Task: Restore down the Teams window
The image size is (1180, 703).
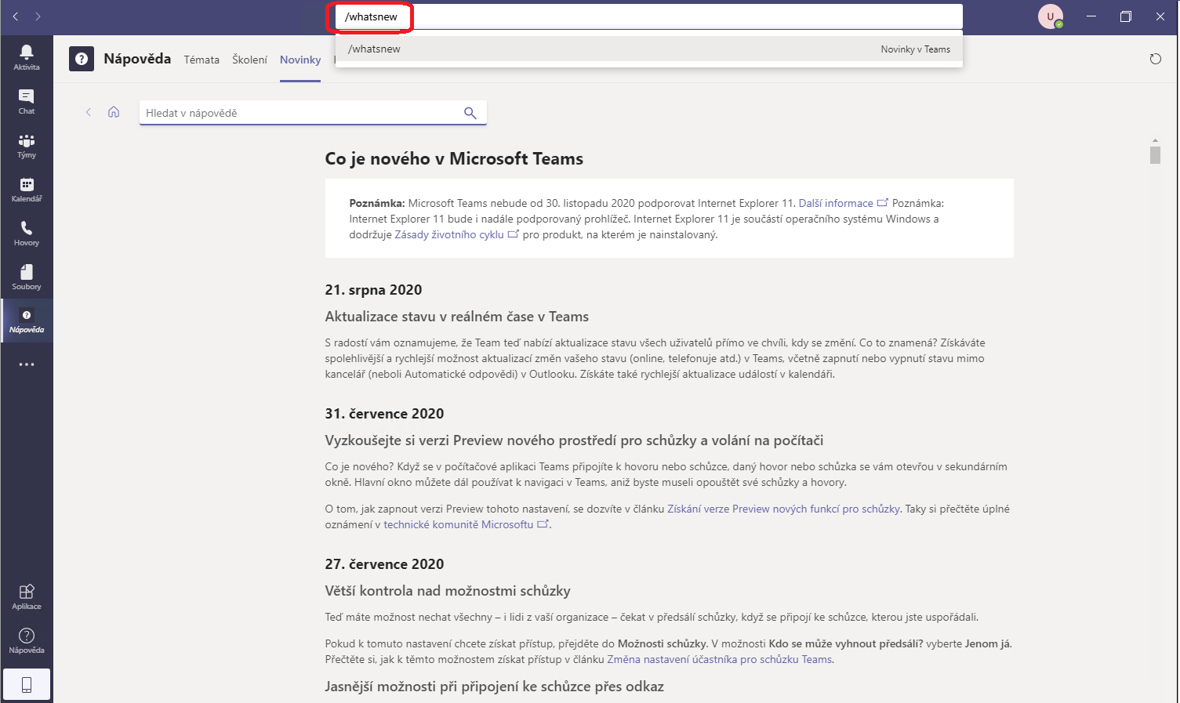Action: click(1126, 16)
